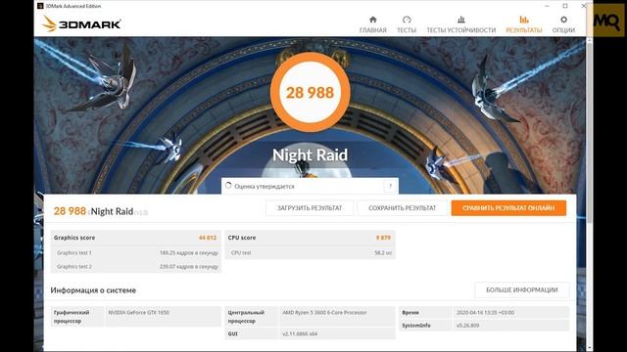Minimize the 3DMark window
The height and width of the screenshot is (352, 627).
coord(547,6)
